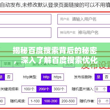
Task: Set keyword frequency to 300/个
Action: (59, 89)
